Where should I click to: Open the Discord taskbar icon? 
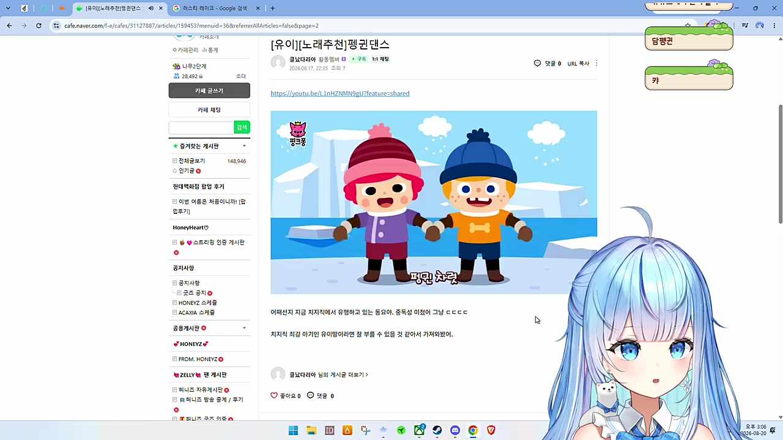point(455,430)
